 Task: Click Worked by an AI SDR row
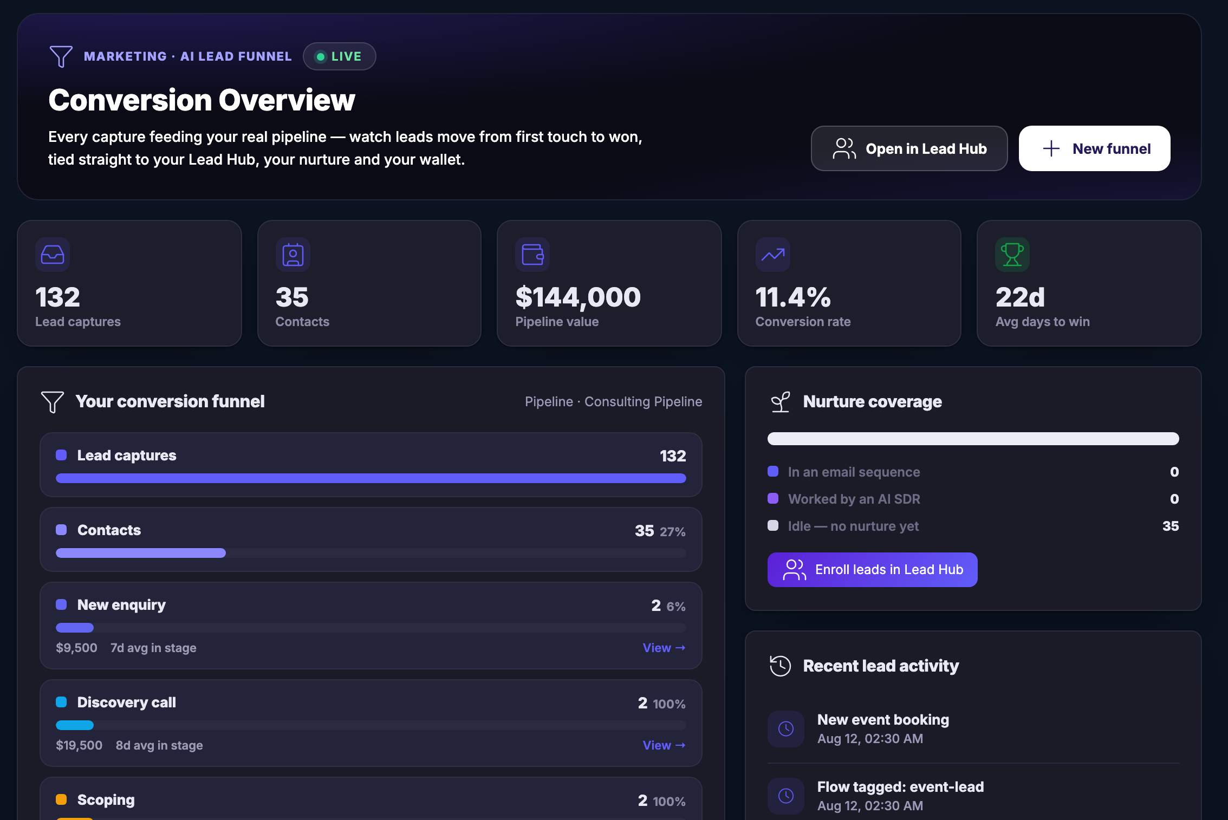point(973,499)
